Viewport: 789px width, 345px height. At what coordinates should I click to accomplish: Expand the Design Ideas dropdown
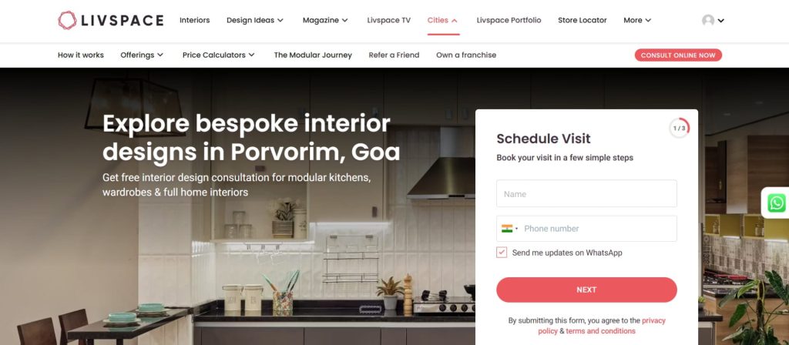point(255,20)
